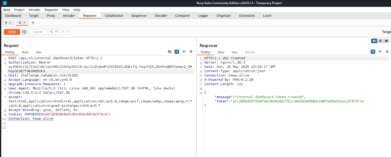The height and width of the screenshot is (157, 391).
Task: Toggle word wrap in the Request panel
Action: pos(177,52)
